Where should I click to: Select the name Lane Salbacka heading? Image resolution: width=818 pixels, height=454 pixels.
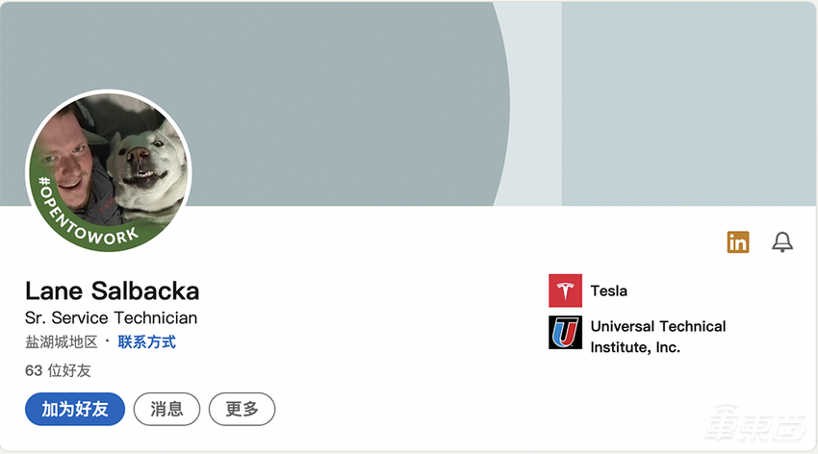pos(112,290)
